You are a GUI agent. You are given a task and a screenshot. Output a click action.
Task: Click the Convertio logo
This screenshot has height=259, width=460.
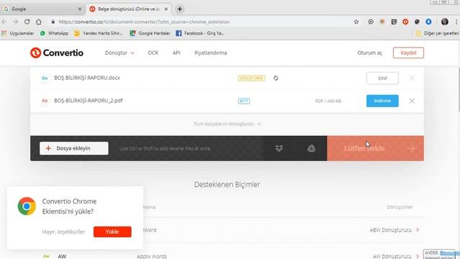(x=57, y=53)
